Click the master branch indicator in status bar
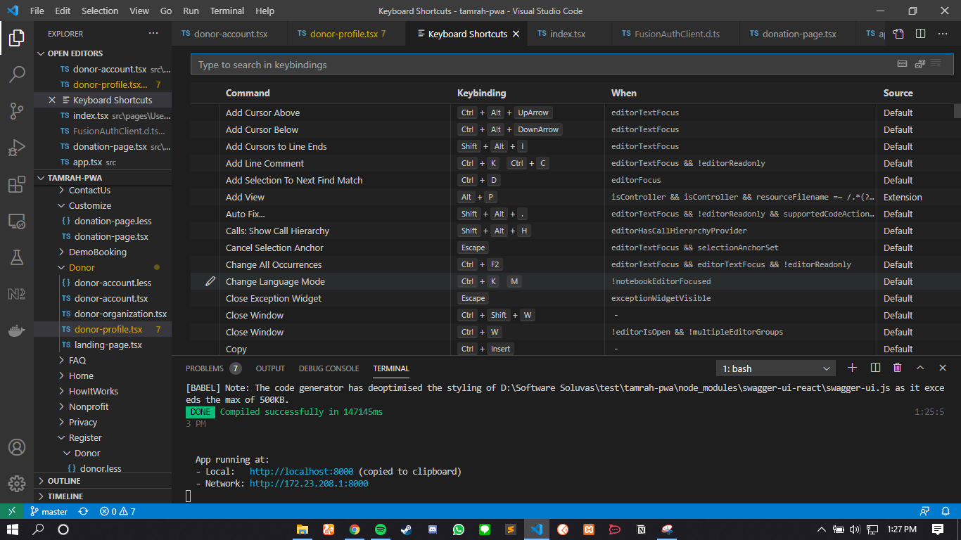This screenshot has height=540, width=961. (49, 511)
